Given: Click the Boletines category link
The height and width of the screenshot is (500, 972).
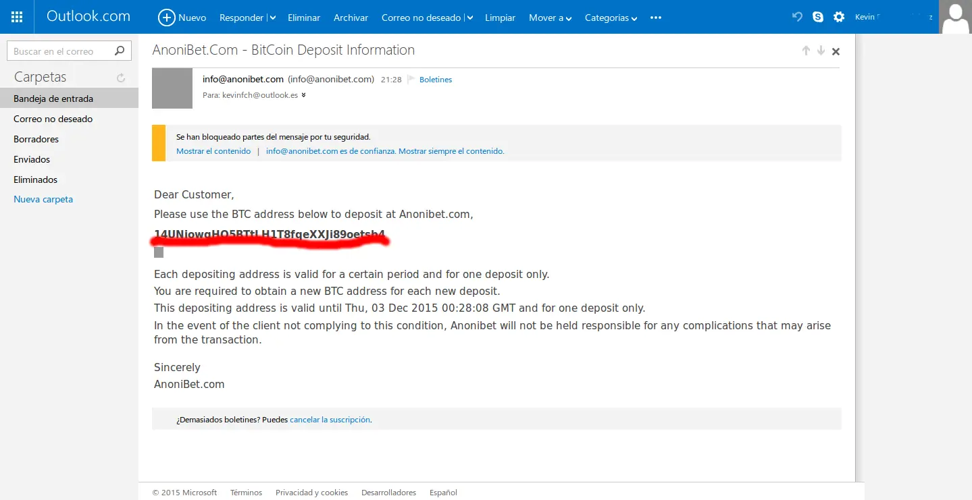Looking at the screenshot, I should 436,80.
